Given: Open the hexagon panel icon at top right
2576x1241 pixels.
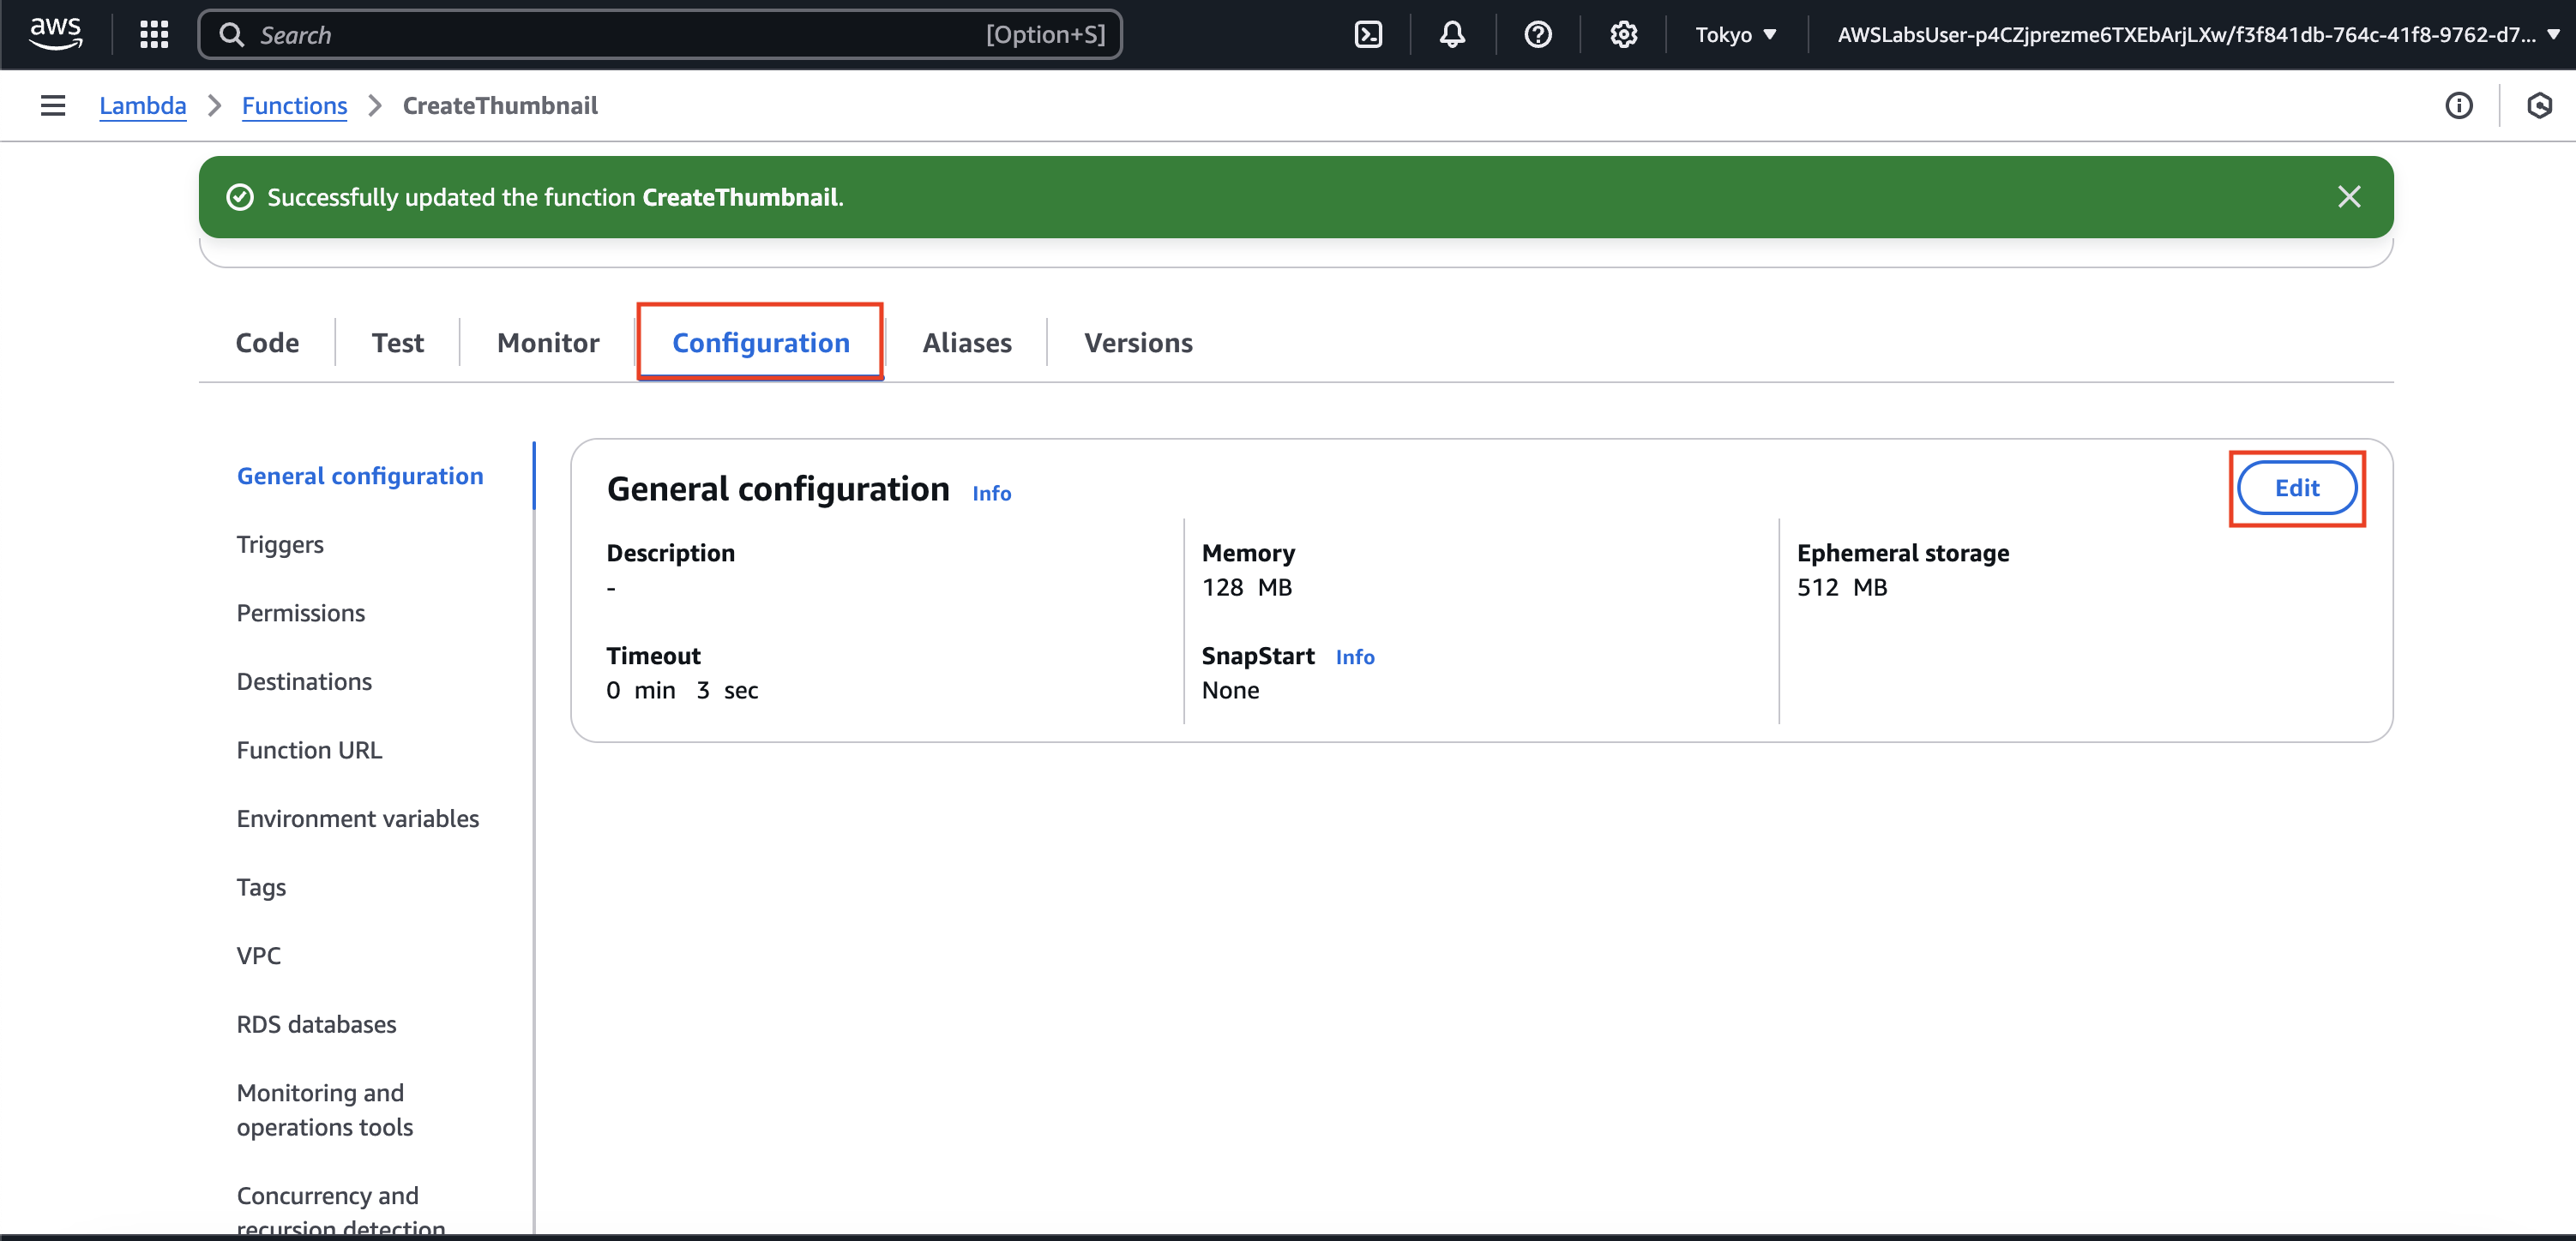Looking at the screenshot, I should (2539, 105).
